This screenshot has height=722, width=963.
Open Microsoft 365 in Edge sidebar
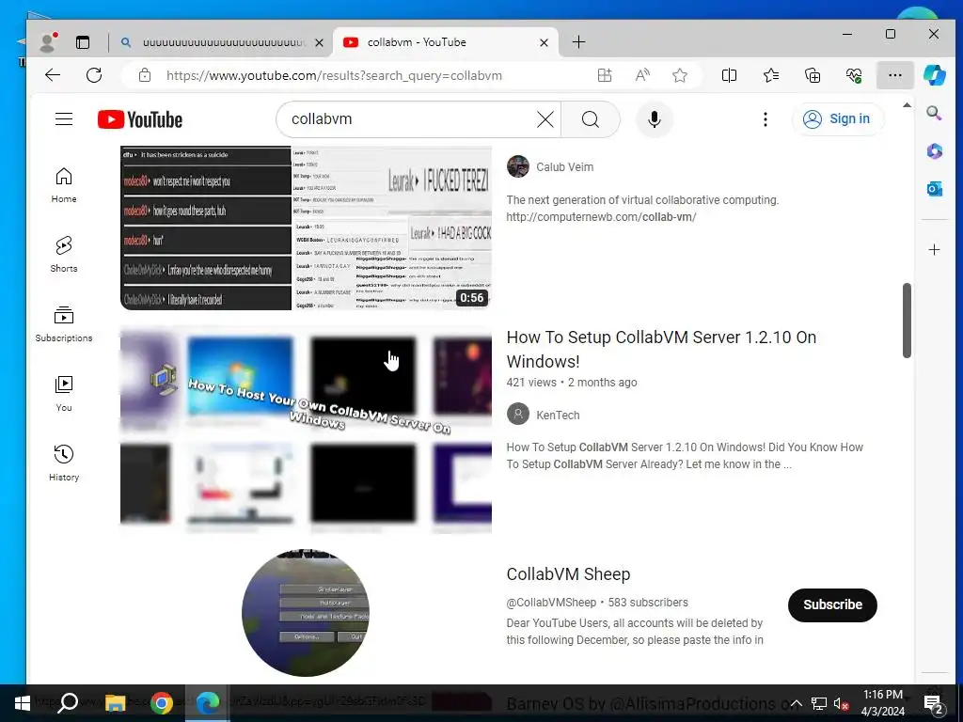tap(934, 151)
